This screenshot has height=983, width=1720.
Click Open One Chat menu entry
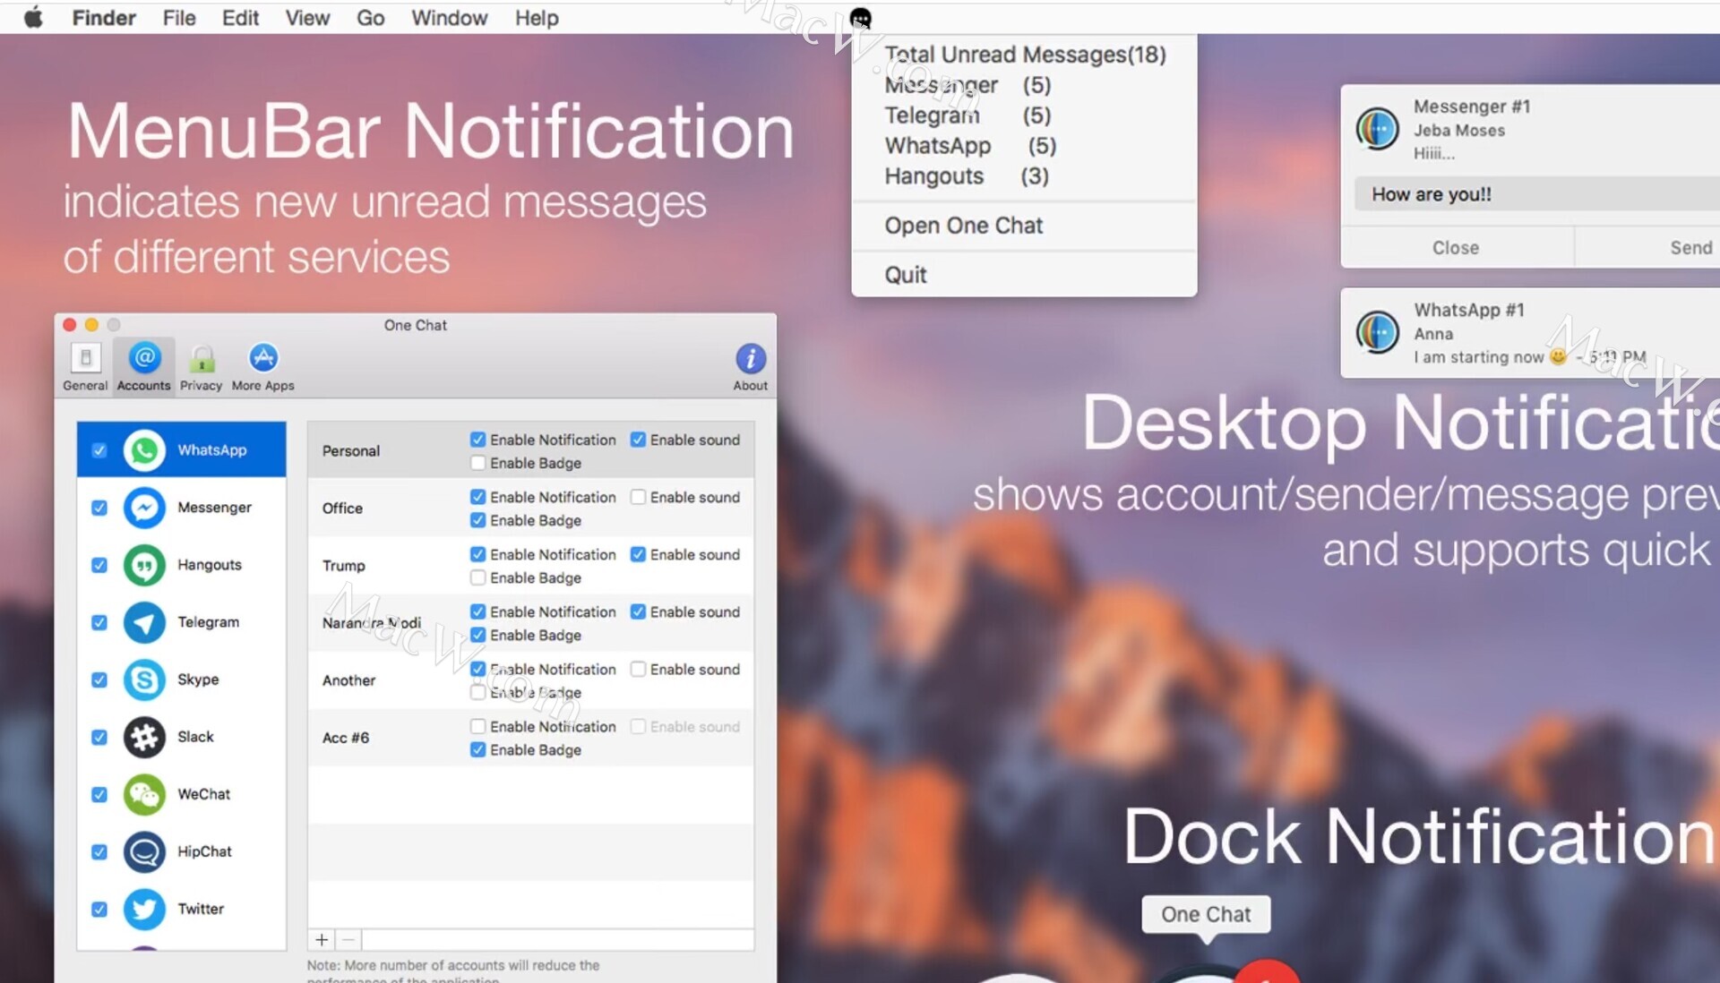(964, 226)
